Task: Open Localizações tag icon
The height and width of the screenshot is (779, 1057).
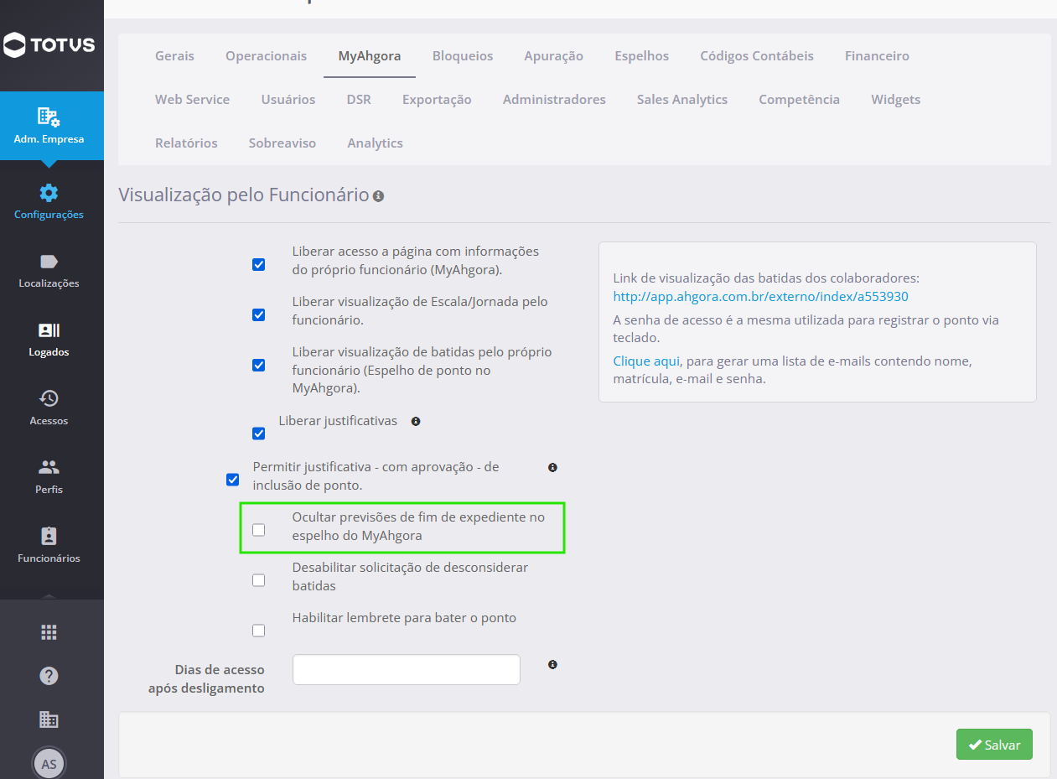Action: [49, 262]
